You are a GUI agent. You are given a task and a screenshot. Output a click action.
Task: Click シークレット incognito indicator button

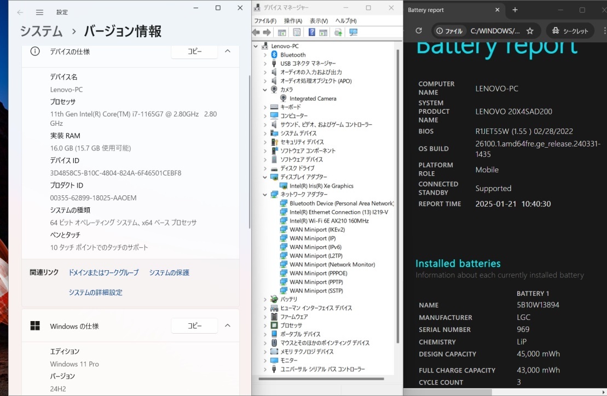(x=570, y=31)
